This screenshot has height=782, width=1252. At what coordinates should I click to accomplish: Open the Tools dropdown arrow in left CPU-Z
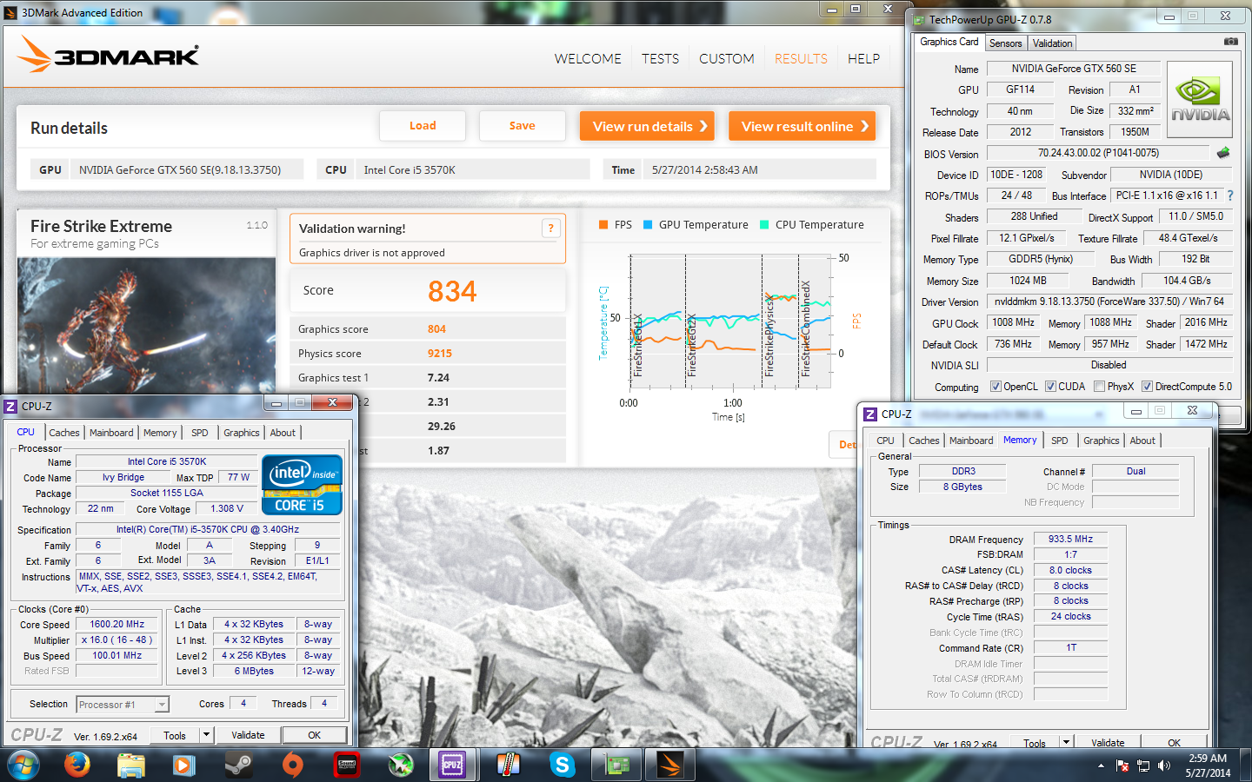point(206,735)
